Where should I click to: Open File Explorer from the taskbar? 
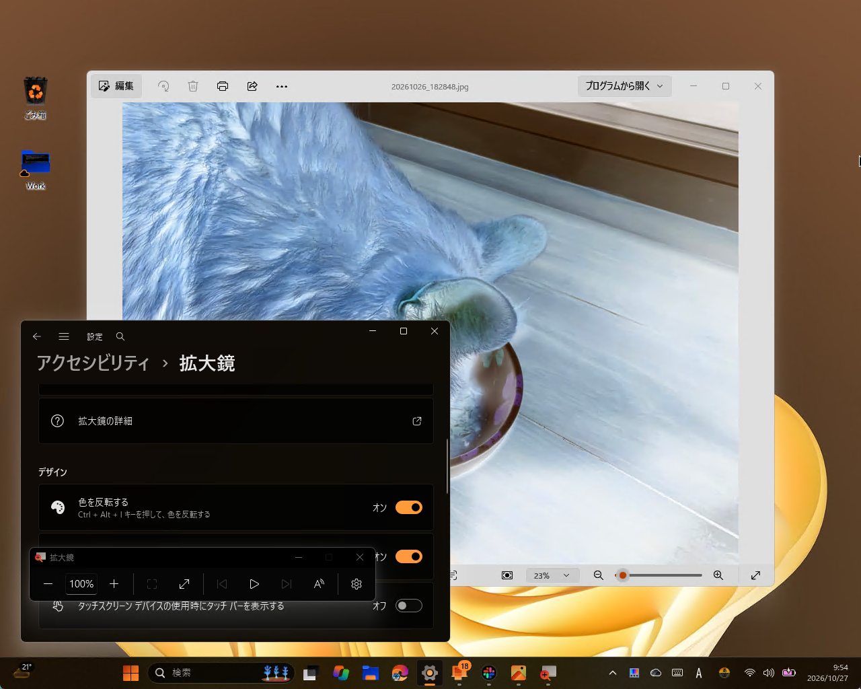click(x=371, y=673)
